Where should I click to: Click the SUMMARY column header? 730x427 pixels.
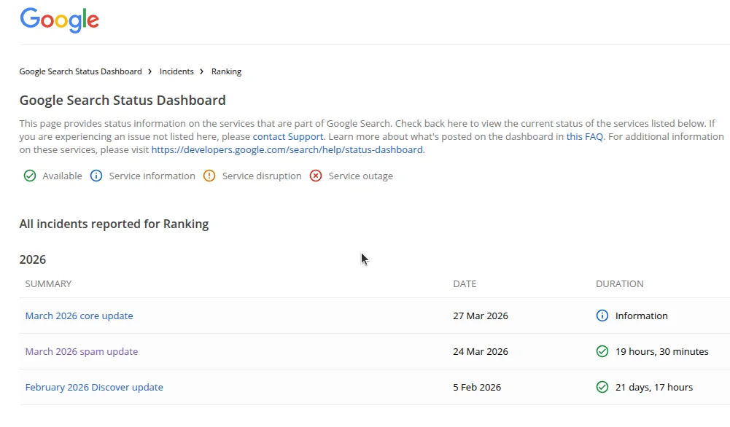click(x=48, y=283)
